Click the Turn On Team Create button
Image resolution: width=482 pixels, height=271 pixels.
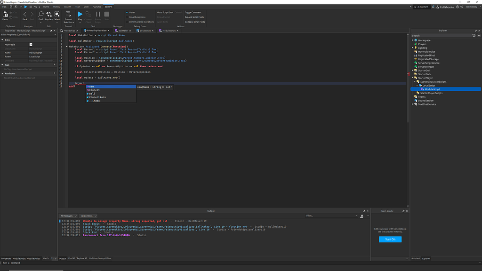(x=390, y=239)
